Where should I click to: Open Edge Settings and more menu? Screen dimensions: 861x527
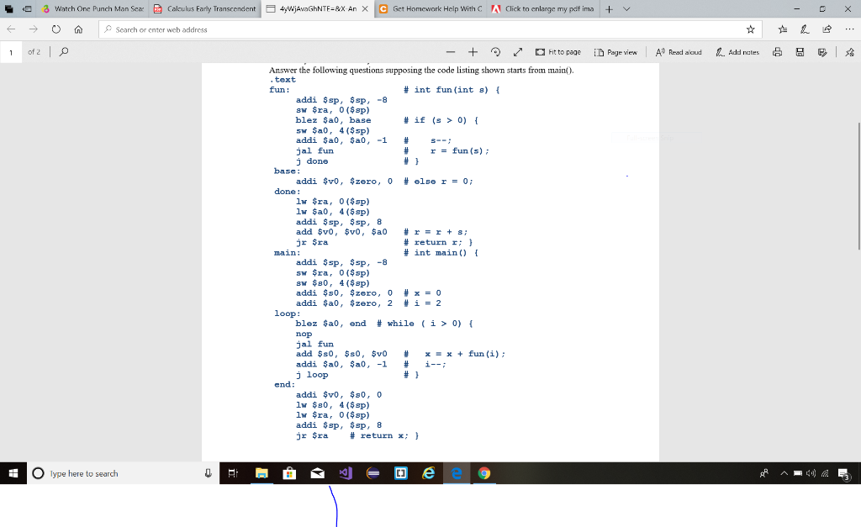point(849,29)
